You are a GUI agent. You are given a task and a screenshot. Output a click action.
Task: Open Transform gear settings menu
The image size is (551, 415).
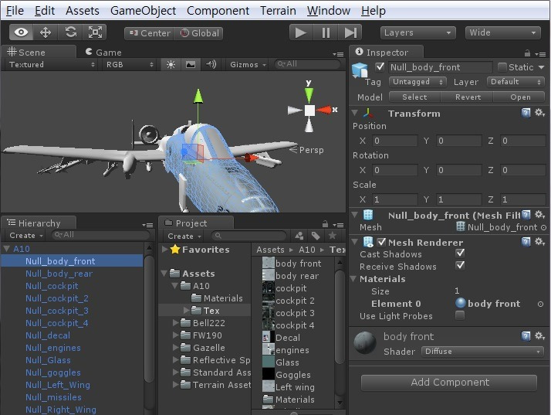pyautogui.click(x=539, y=113)
